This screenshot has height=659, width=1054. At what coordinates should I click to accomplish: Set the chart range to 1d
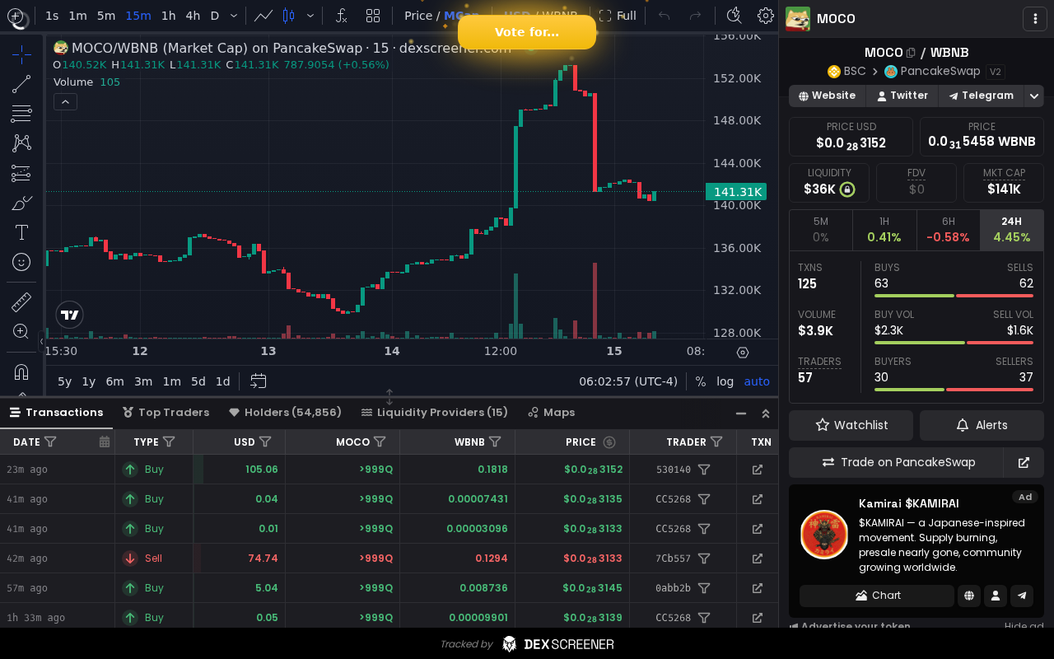click(x=222, y=381)
